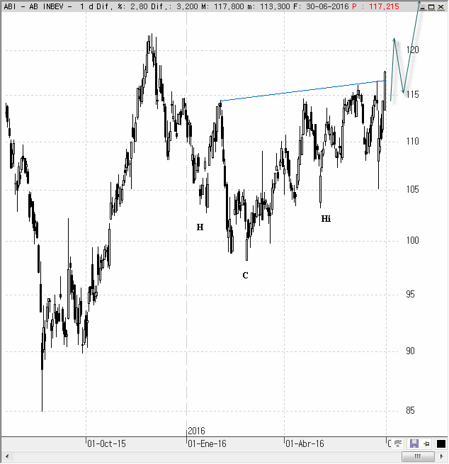Minimize the ABI chart window

click(422, 7)
